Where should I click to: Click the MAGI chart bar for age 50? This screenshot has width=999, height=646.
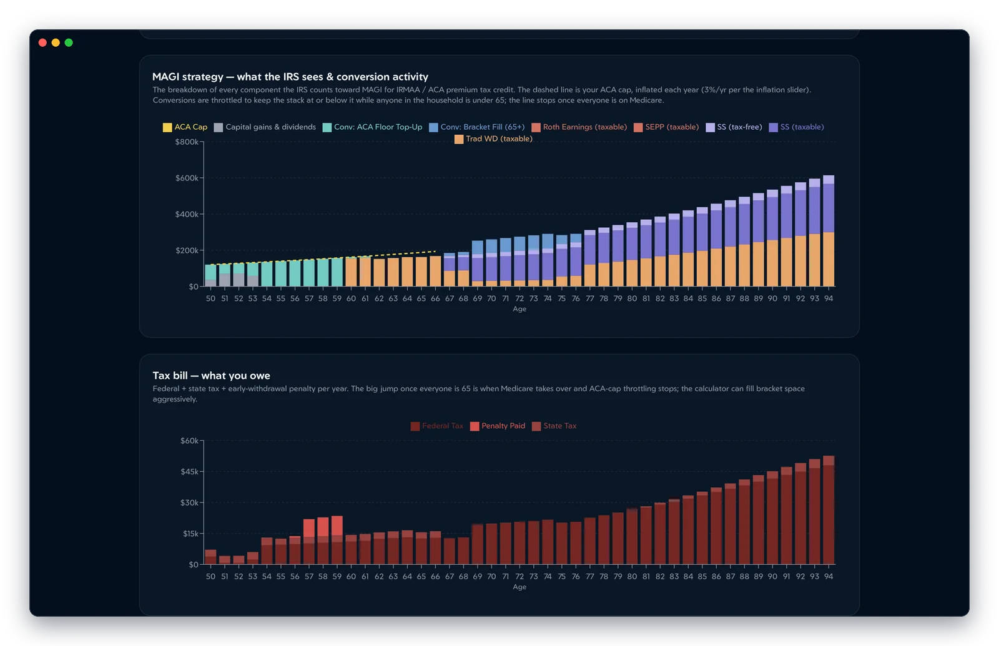click(x=210, y=275)
